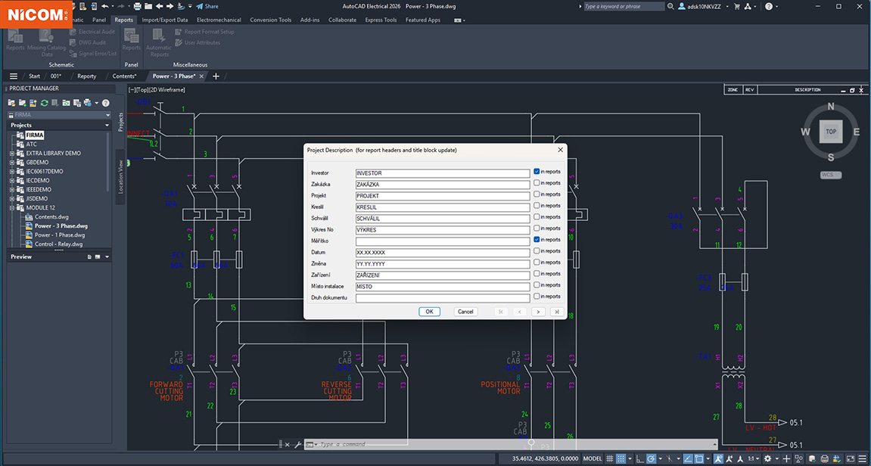Add a new drawing tab with plus
The image size is (871, 466).
click(x=216, y=76)
